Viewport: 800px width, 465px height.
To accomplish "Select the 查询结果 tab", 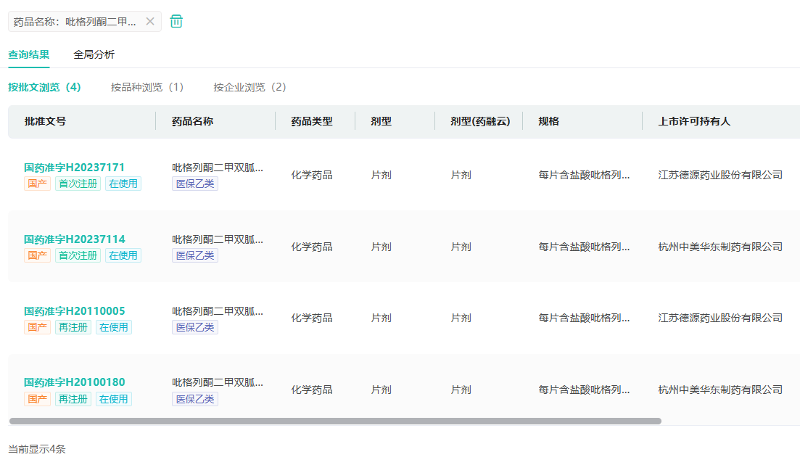I will click(x=29, y=54).
